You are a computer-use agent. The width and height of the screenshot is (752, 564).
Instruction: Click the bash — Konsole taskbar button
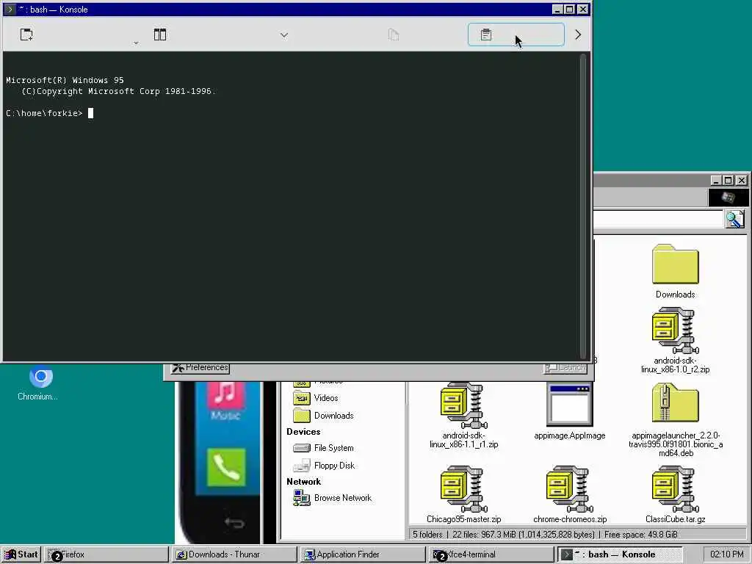[620, 554]
